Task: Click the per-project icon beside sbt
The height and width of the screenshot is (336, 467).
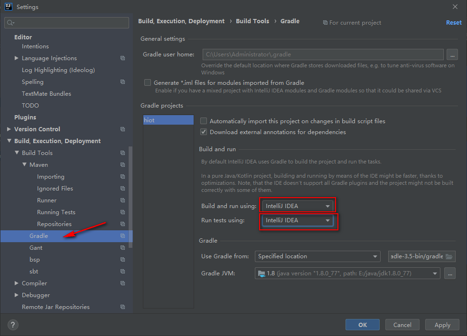Action: click(x=123, y=272)
